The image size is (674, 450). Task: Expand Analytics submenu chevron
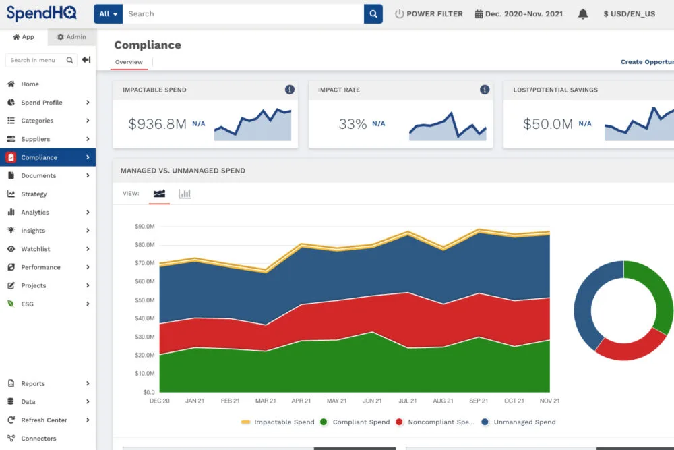(88, 212)
